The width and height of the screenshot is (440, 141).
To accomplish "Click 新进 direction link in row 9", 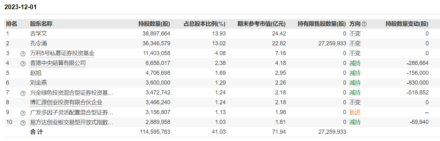I will 355,112.
